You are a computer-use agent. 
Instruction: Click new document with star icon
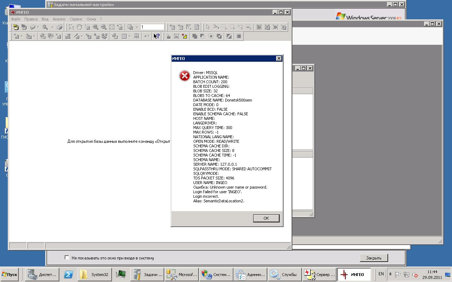click(x=173, y=27)
